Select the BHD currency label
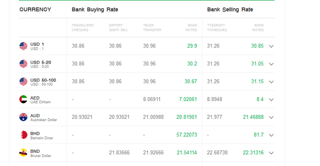 coord(35,133)
